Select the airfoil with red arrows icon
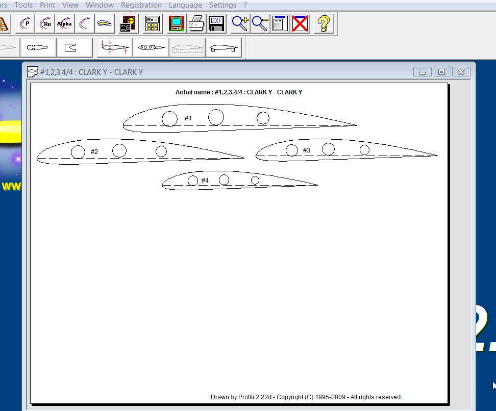The height and width of the screenshot is (411, 496). 115,47
